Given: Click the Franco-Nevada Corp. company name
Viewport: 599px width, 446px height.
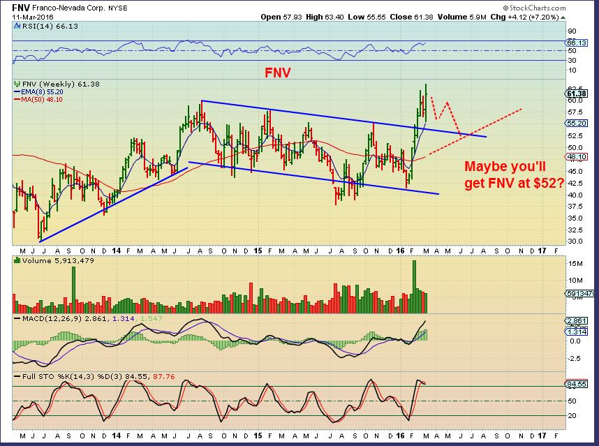Looking at the screenshot, I should pos(68,8).
